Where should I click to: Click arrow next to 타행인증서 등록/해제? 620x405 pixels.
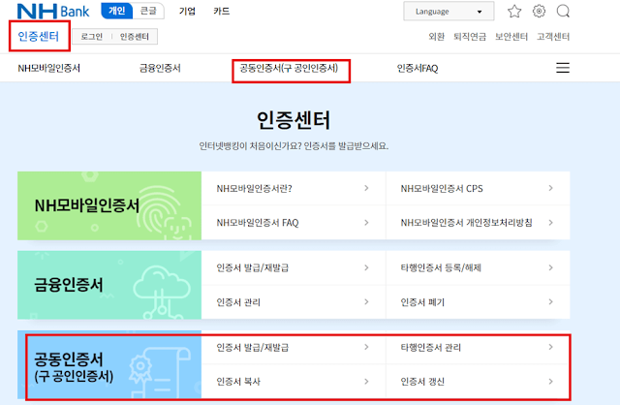pyautogui.click(x=551, y=267)
